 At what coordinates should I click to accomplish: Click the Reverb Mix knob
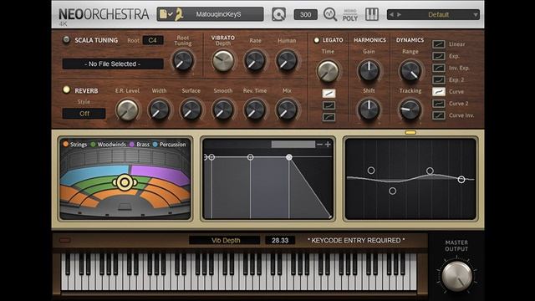[x=287, y=110]
